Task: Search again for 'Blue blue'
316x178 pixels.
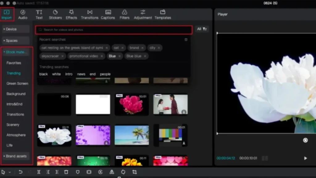Action: coord(134,56)
